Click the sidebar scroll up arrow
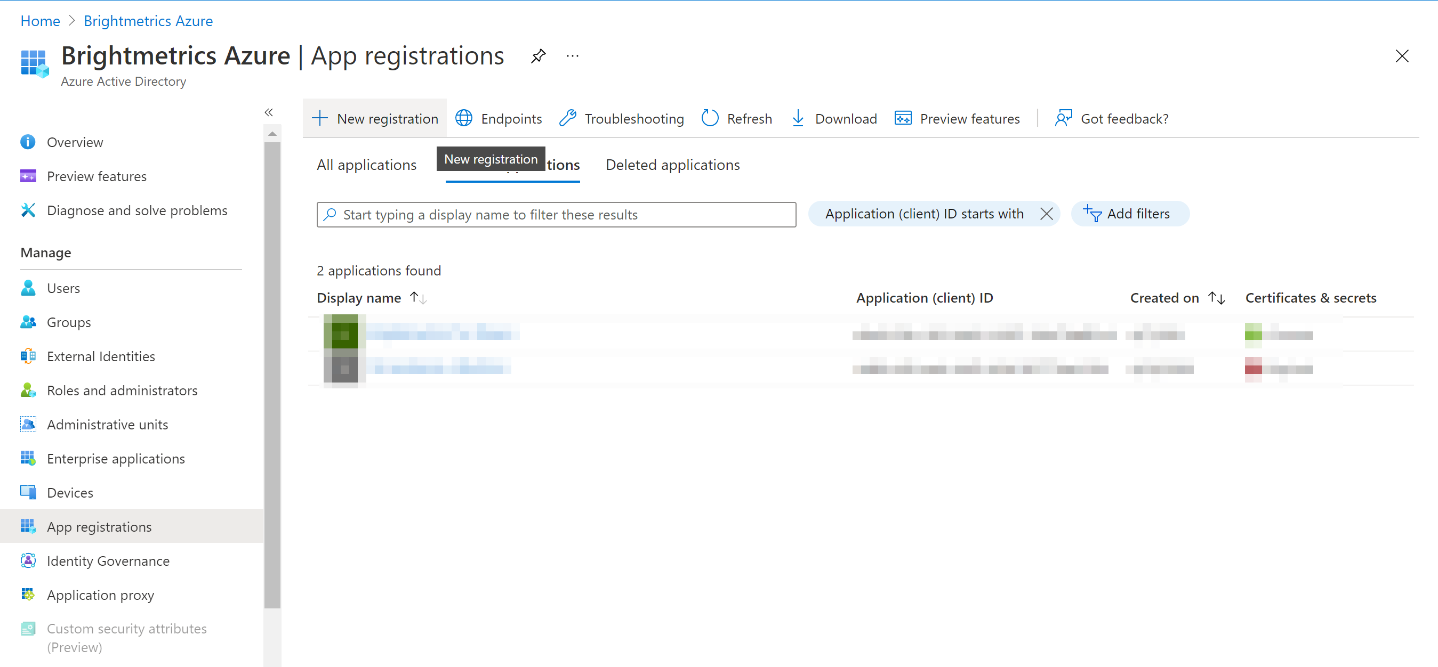 coord(272,133)
